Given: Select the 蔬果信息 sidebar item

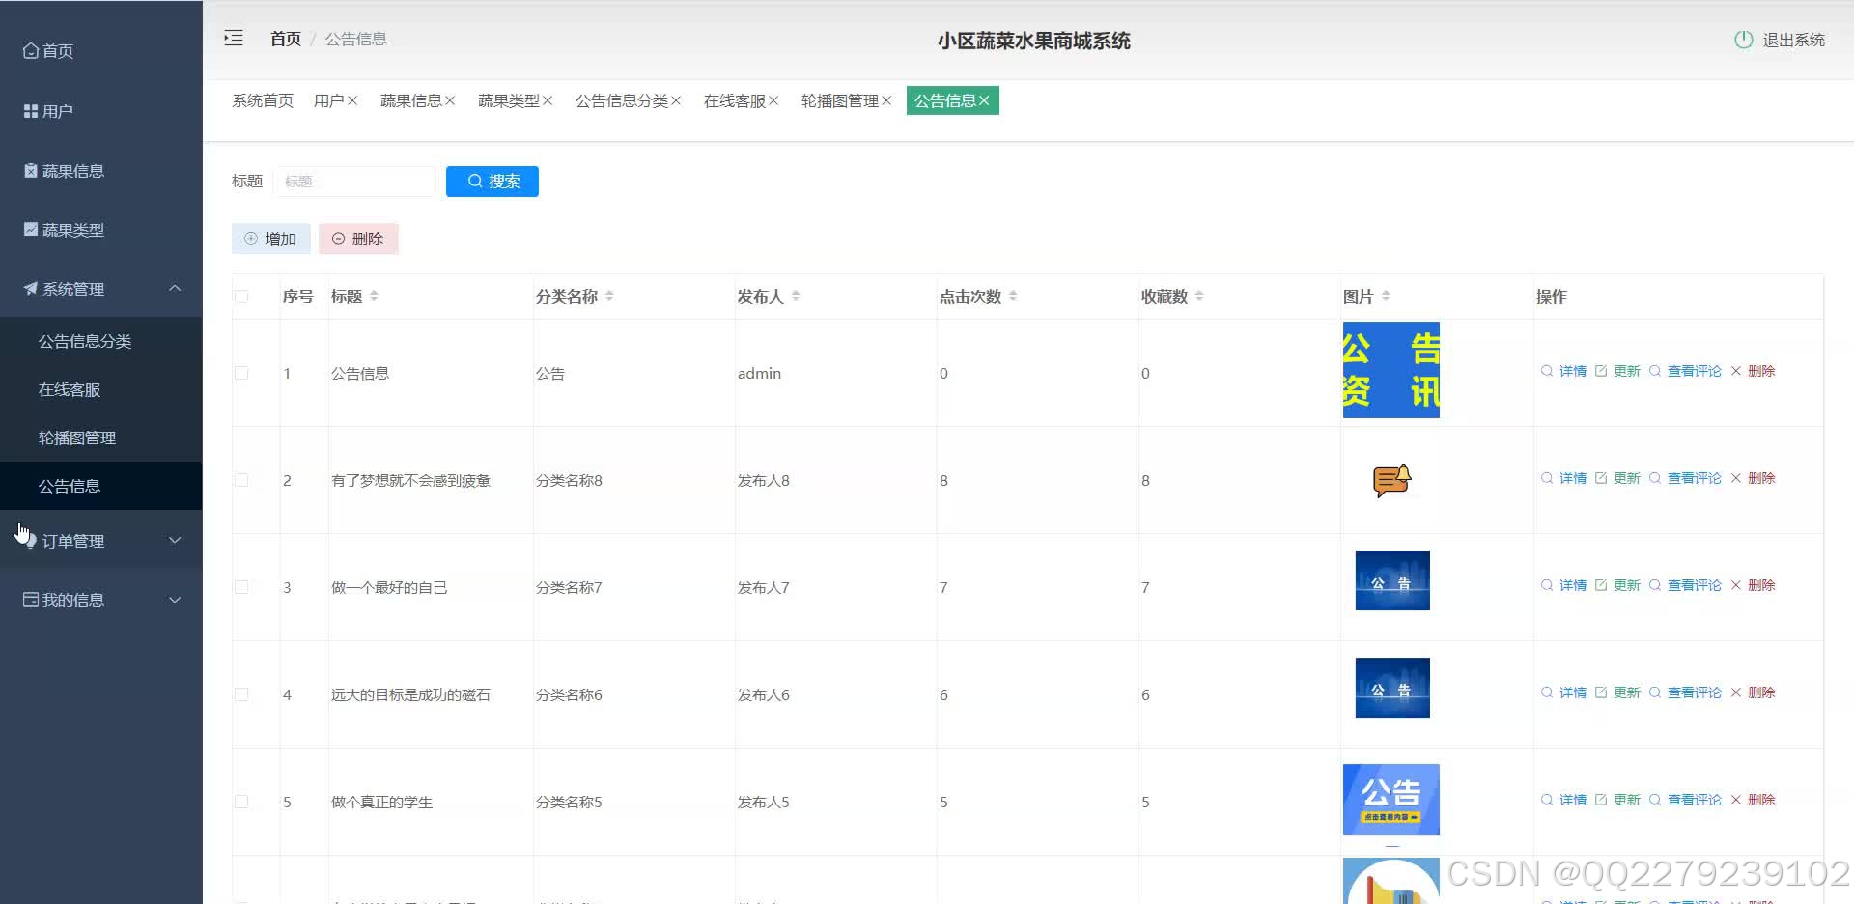Looking at the screenshot, I should pos(66,170).
